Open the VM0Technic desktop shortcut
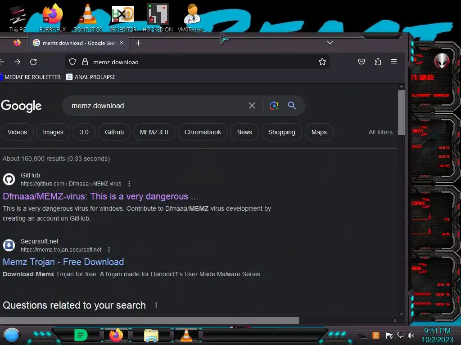 pos(192,17)
